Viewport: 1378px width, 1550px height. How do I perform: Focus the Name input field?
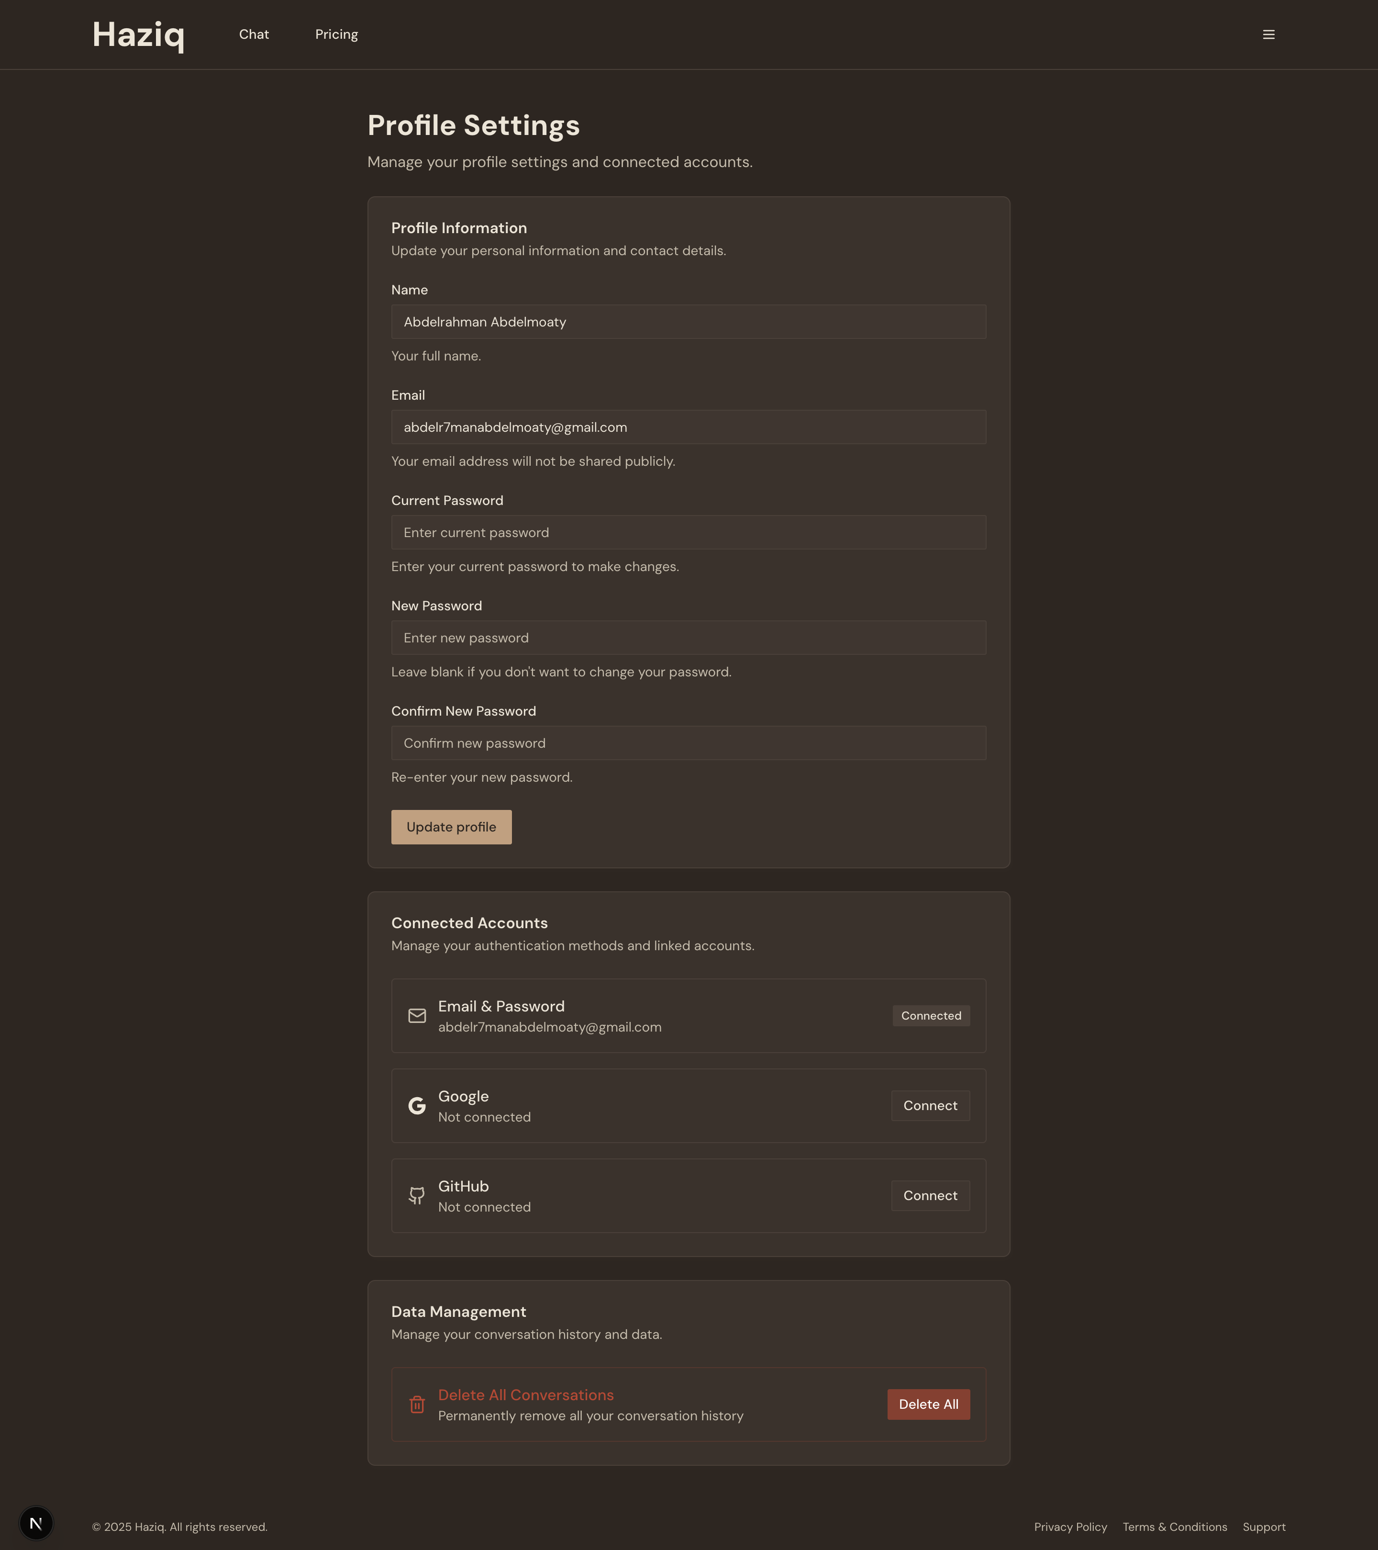[x=688, y=322]
